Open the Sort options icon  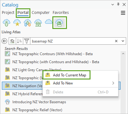(x=20, y=41)
